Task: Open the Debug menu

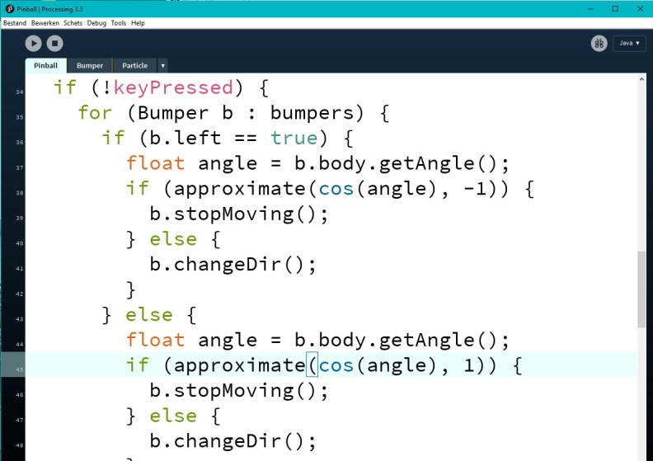Action: [96, 23]
